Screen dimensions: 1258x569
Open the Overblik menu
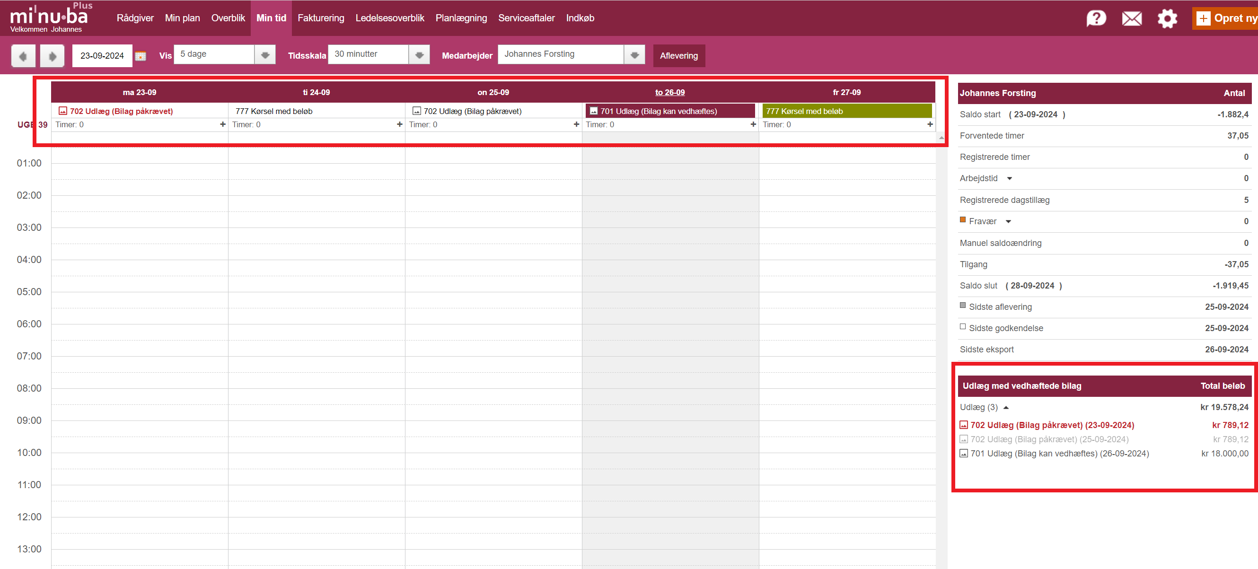pos(228,18)
